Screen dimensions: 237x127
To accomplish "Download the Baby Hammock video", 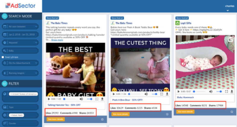I will point(232,92).
